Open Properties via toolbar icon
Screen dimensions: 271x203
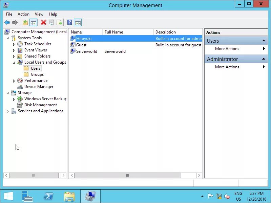click(x=51, y=22)
